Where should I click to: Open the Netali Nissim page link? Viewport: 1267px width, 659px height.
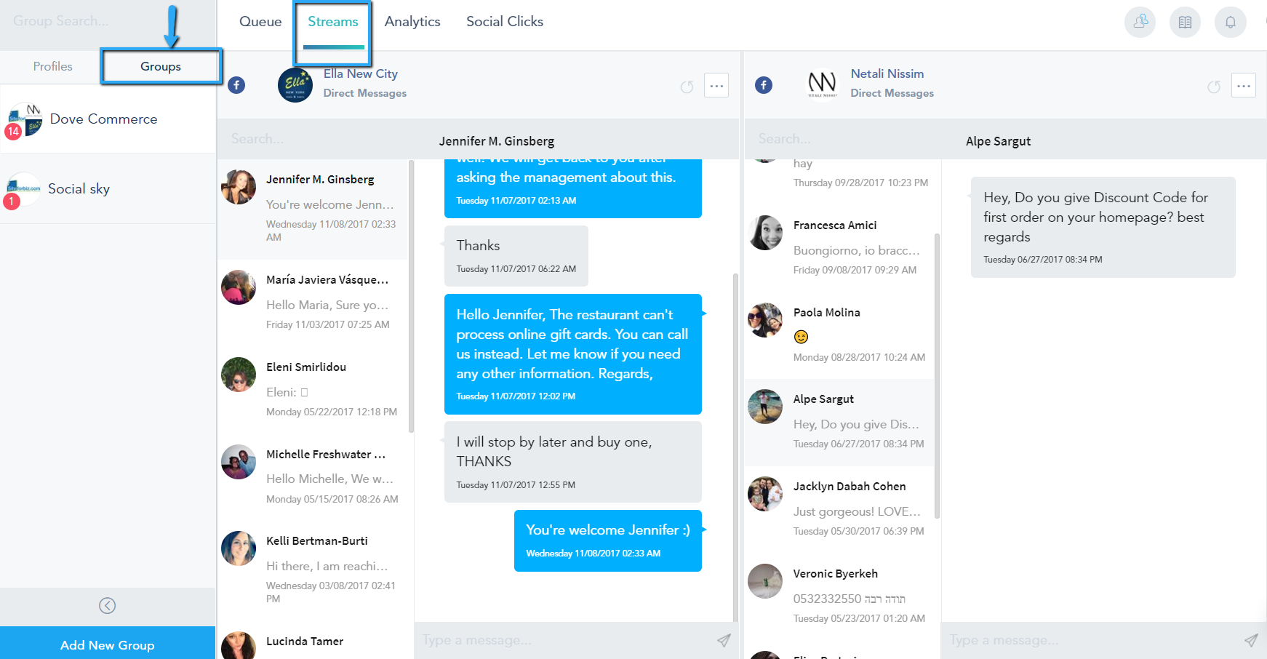coord(887,73)
